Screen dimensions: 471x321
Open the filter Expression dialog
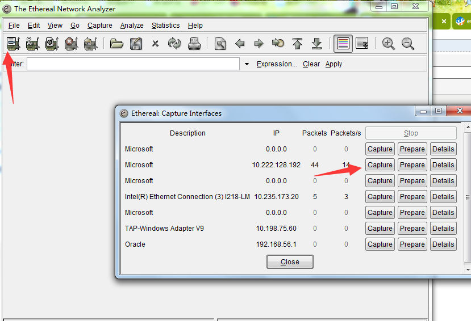point(277,64)
